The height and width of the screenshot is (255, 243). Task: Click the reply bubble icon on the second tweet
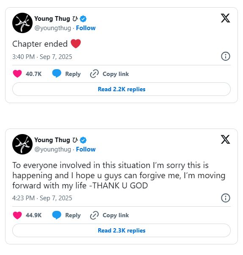[57, 215]
